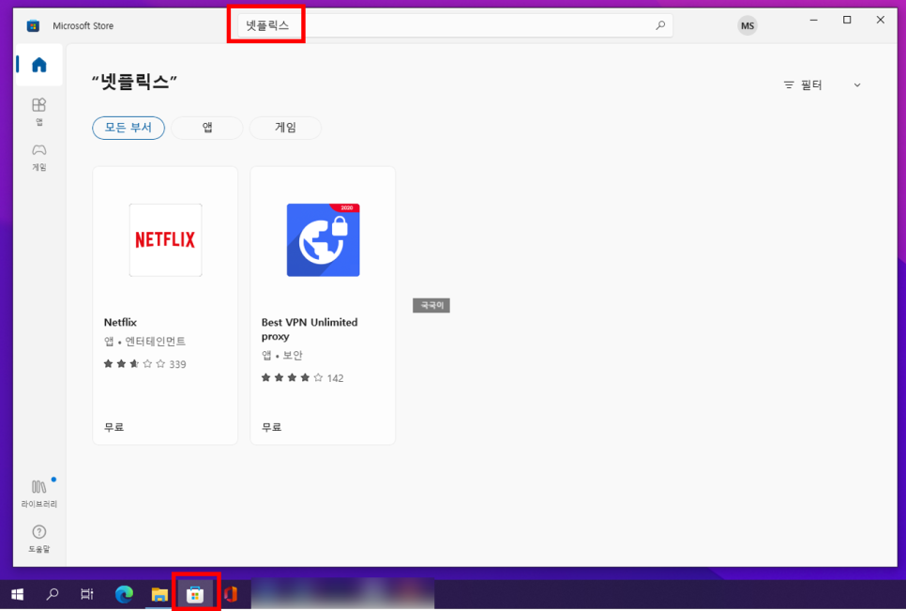Click 무료 price on Netflix card

pos(113,427)
